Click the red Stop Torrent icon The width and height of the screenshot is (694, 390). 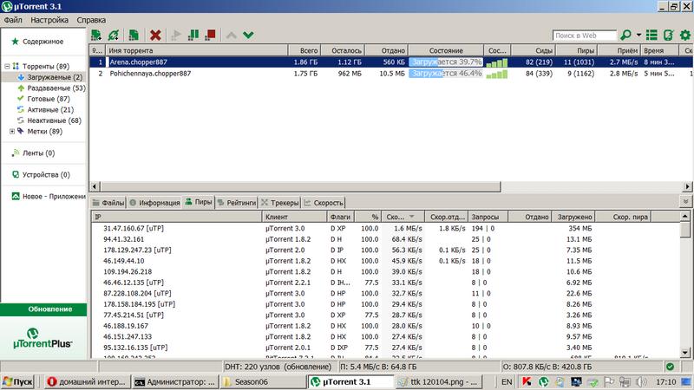point(210,35)
